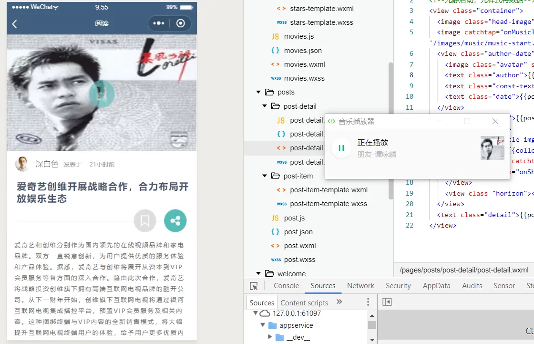Select the post-detail wxss file icon
Screen dimensions: 534x344
(x=281, y=162)
